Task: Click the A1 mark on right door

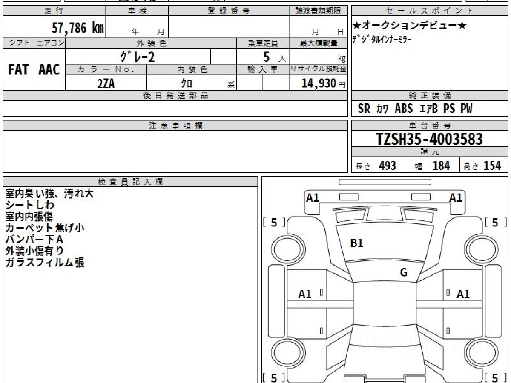Action: pos(463,294)
